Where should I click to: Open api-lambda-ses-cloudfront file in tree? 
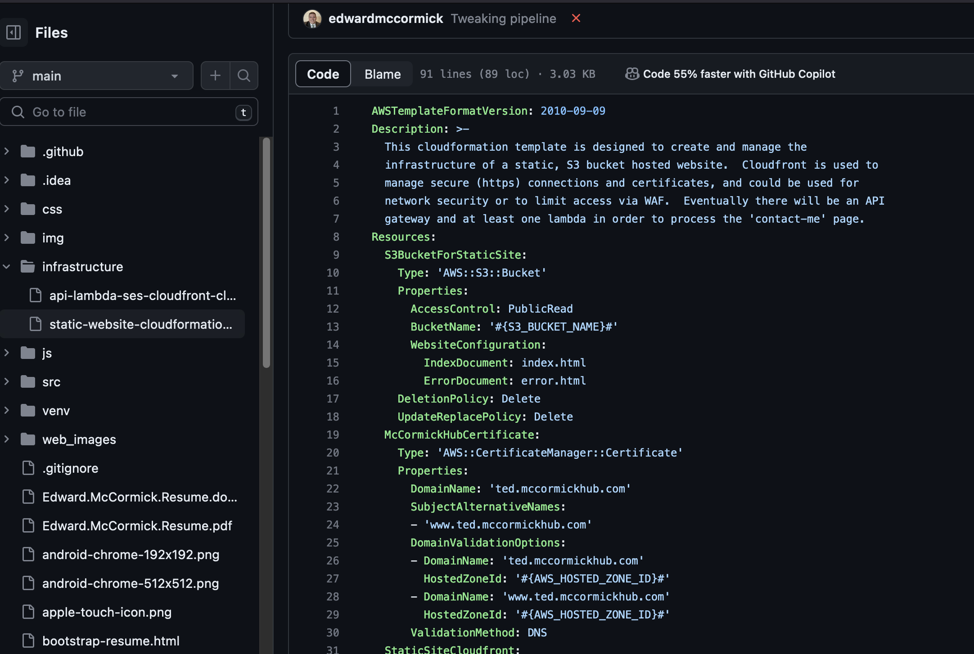(x=142, y=296)
